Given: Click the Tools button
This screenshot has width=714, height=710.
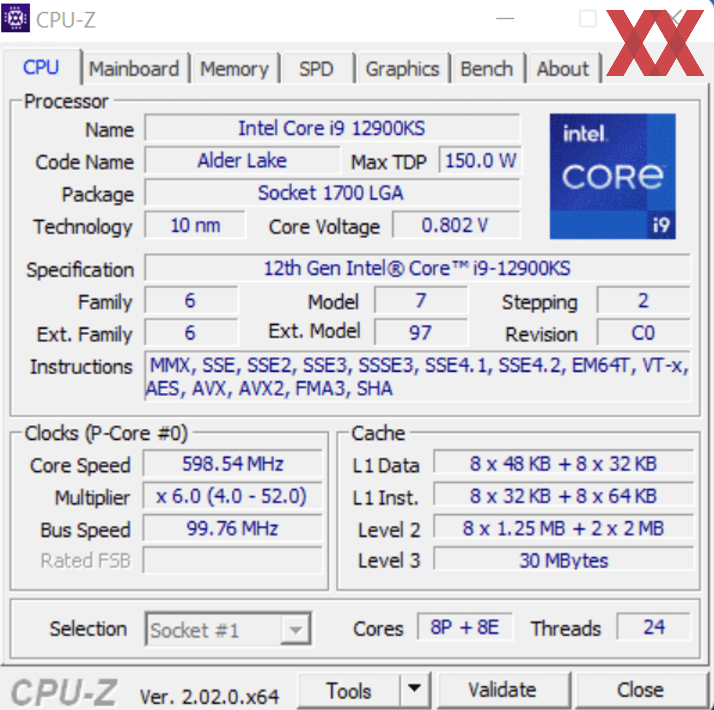Looking at the screenshot, I should pos(349,690).
